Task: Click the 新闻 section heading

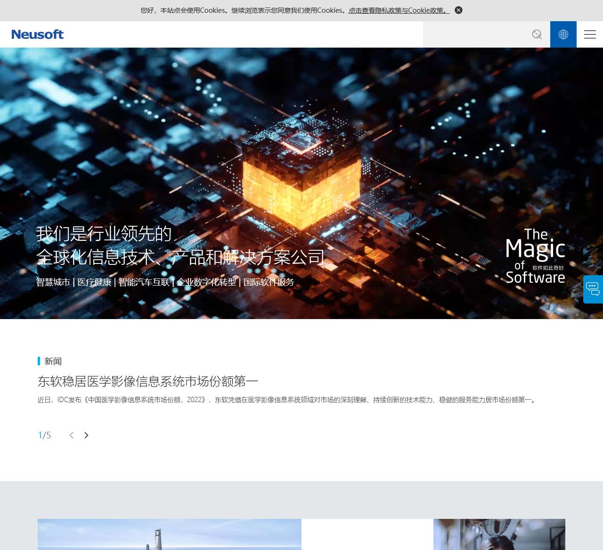Action: [53, 361]
